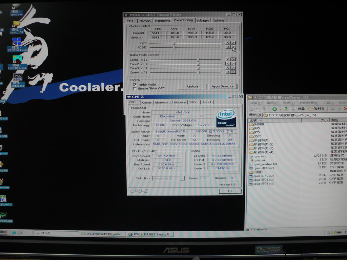Image resolution: width=347 pixels, height=260 pixels.
Task: Switch to the Monitoring tab in E-LEET
Action: pyautogui.click(x=162, y=21)
